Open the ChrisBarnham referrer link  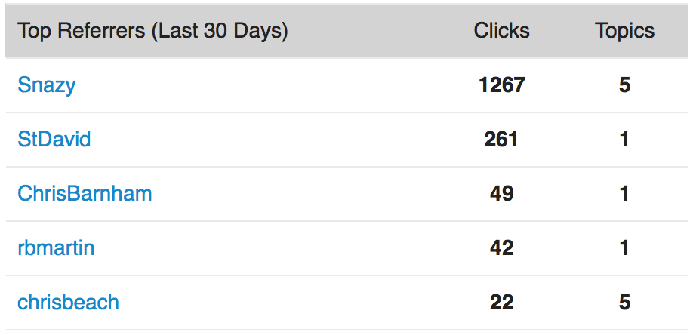click(x=85, y=194)
